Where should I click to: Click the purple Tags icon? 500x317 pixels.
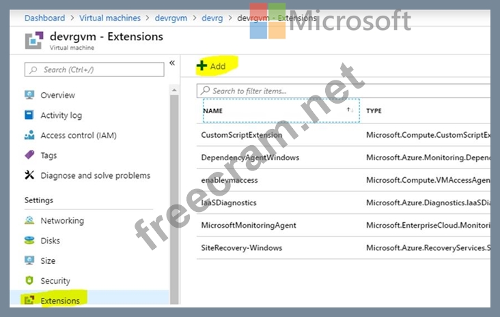coord(29,155)
